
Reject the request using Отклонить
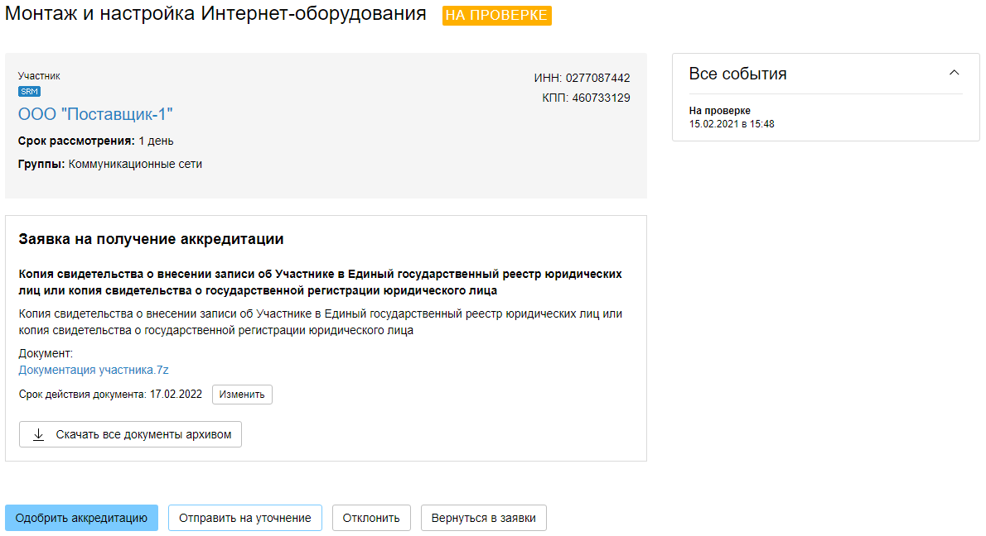pyautogui.click(x=370, y=518)
